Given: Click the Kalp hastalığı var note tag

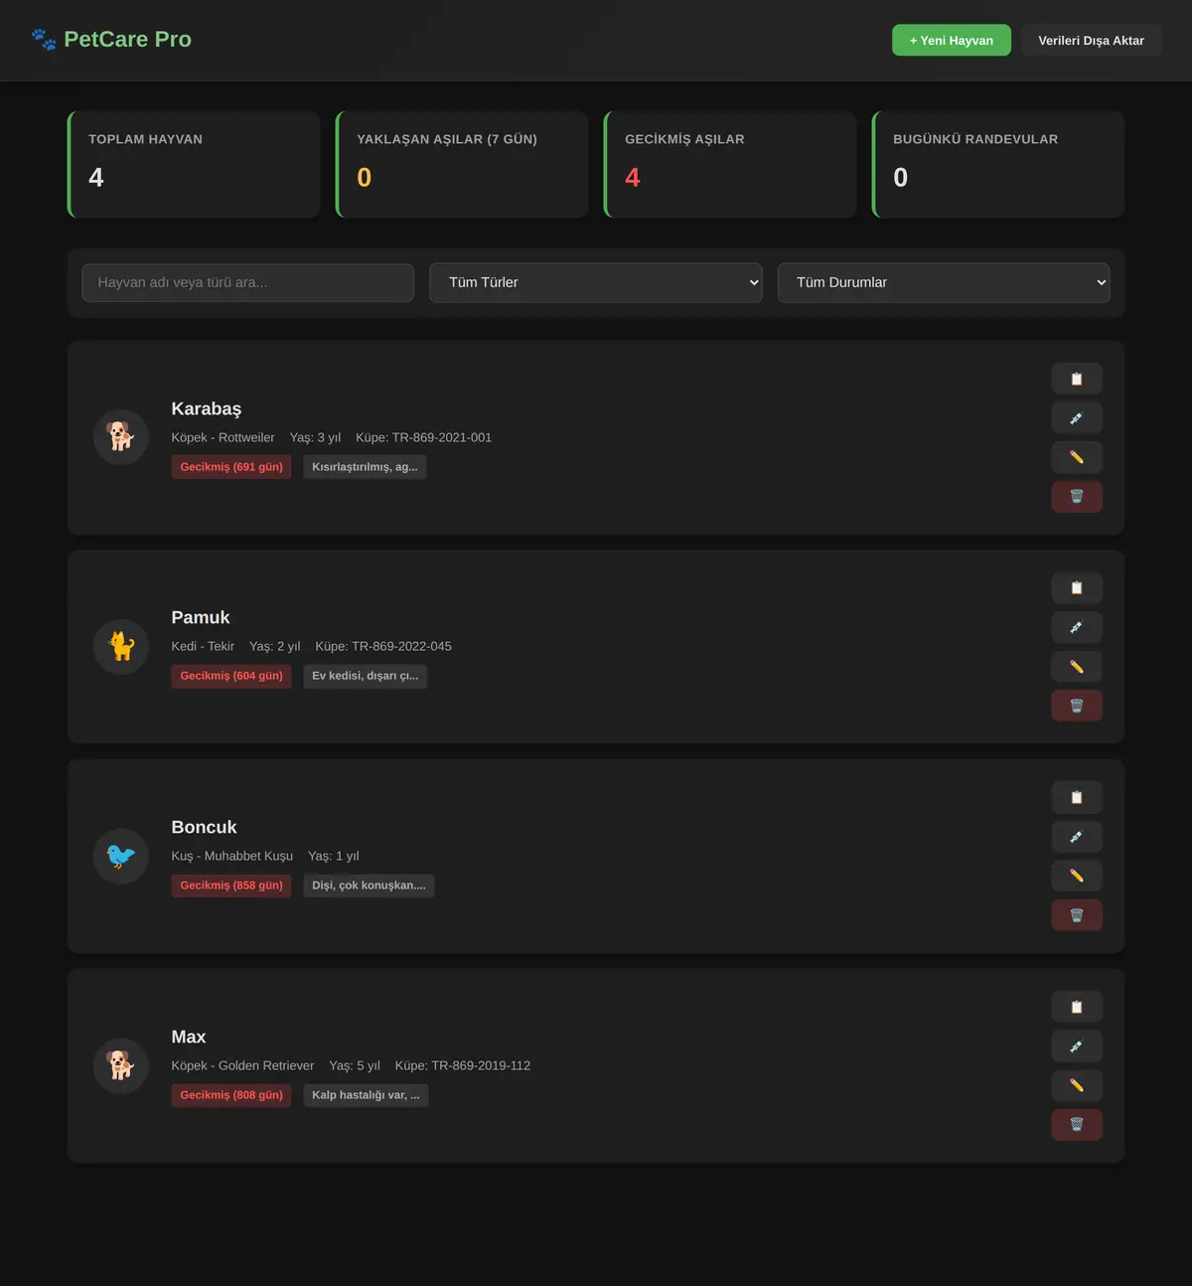Looking at the screenshot, I should (366, 1095).
